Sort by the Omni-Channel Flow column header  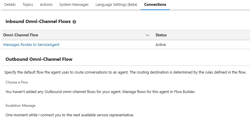pyautogui.click(x=21, y=35)
